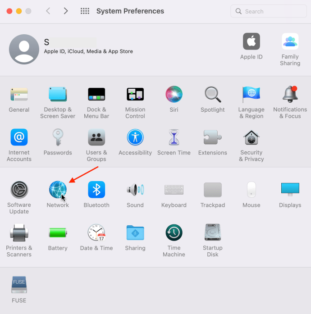Click the user profile avatar
Image resolution: width=311 pixels, height=314 pixels.
point(24,49)
